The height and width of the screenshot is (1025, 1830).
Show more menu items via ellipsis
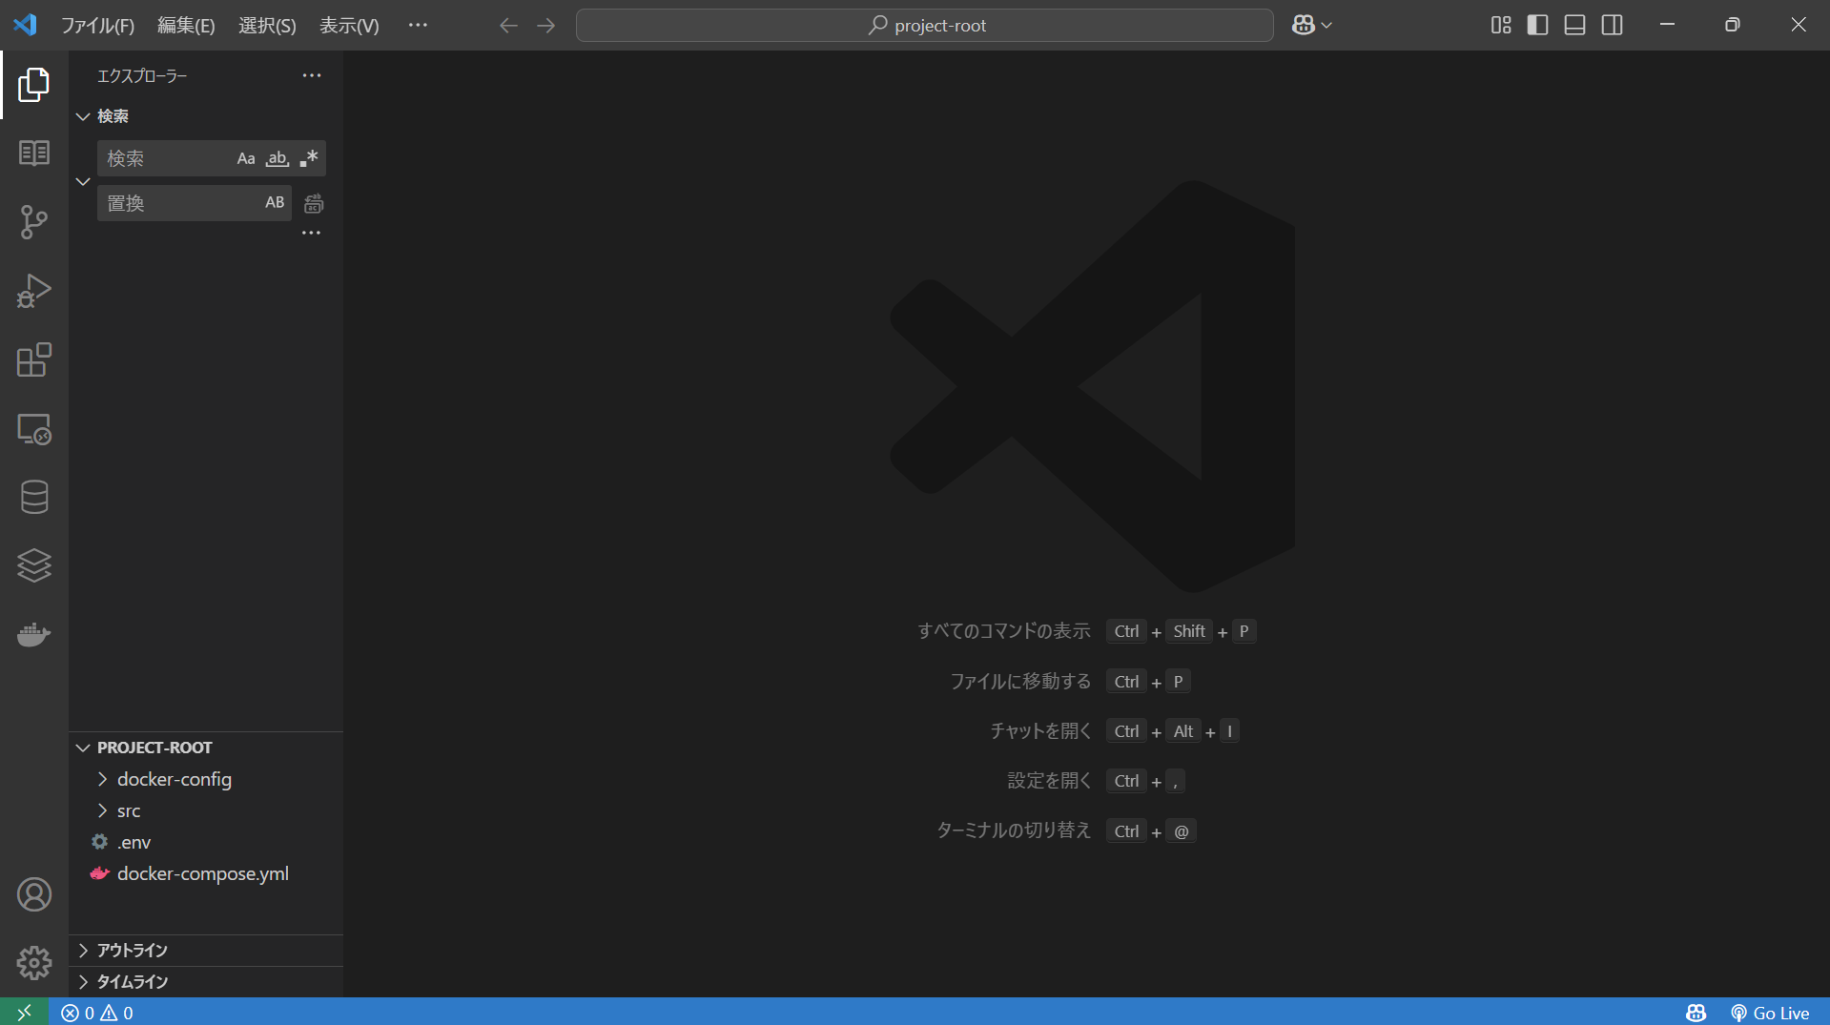[x=418, y=26]
